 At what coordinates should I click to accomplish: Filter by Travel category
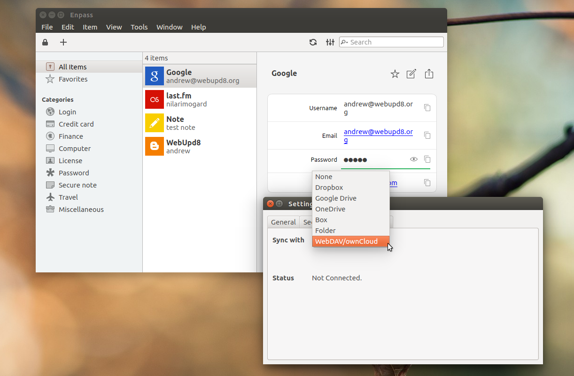[x=89, y=197]
